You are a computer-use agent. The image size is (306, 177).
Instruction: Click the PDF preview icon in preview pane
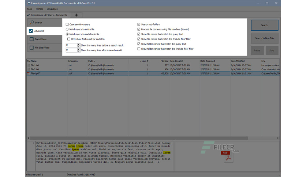click(x=228, y=157)
